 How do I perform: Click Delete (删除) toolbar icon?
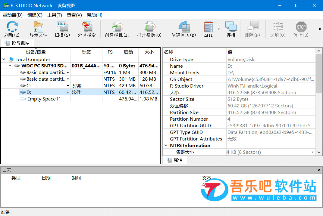point(252,29)
